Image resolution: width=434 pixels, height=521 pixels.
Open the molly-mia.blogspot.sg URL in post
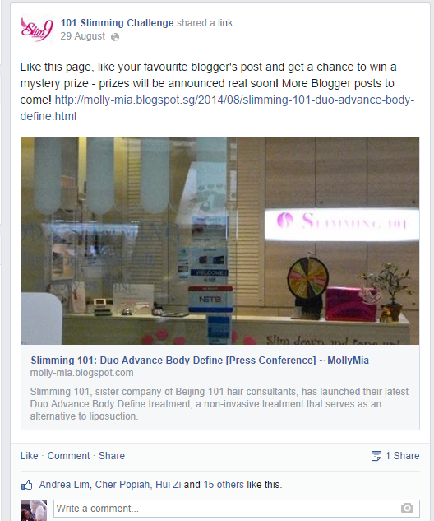[217, 108]
